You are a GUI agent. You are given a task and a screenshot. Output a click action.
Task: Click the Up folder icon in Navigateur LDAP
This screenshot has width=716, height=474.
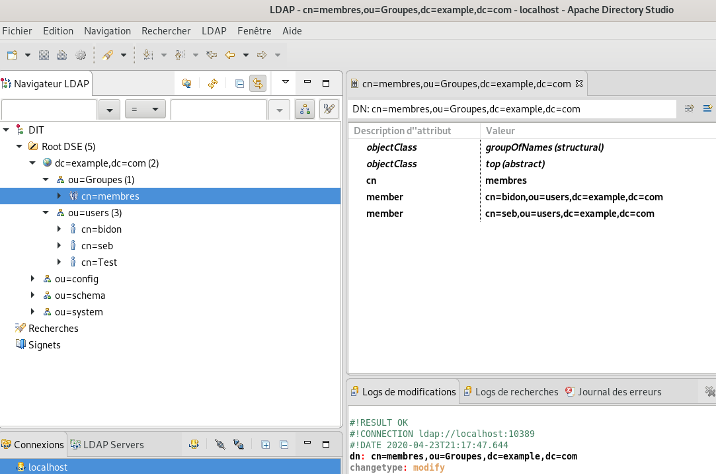click(x=186, y=83)
